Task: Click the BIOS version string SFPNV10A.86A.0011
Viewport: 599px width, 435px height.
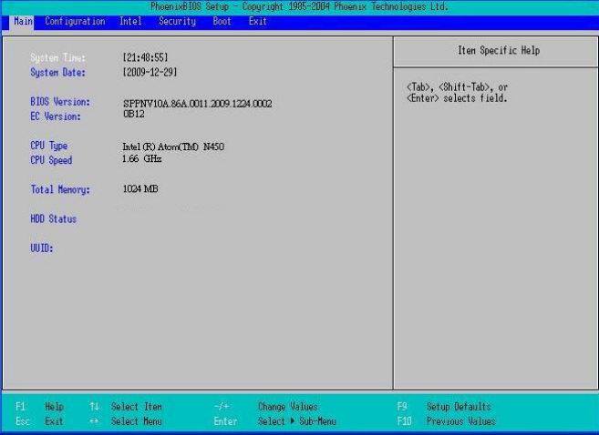Action: 198,104
